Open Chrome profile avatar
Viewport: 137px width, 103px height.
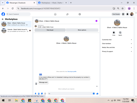(x=129, y=9)
